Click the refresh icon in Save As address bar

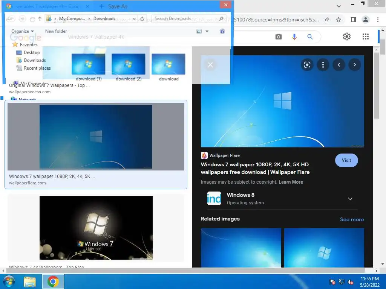point(142,19)
